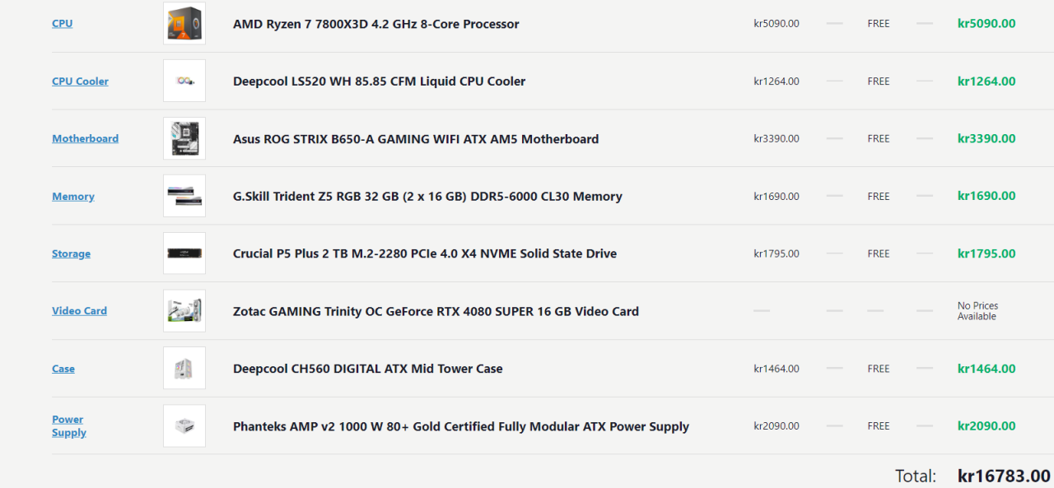This screenshot has width=1054, height=488.
Task: Click the Phanteks AMP power supply thumbnail
Action: (184, 426)
